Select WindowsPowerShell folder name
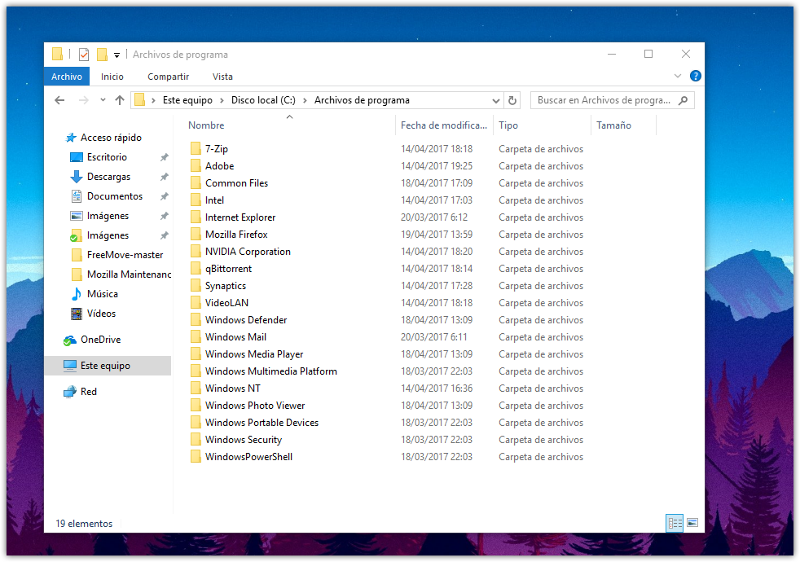Viewport: 800px width, 562px height. click(248, 456)
